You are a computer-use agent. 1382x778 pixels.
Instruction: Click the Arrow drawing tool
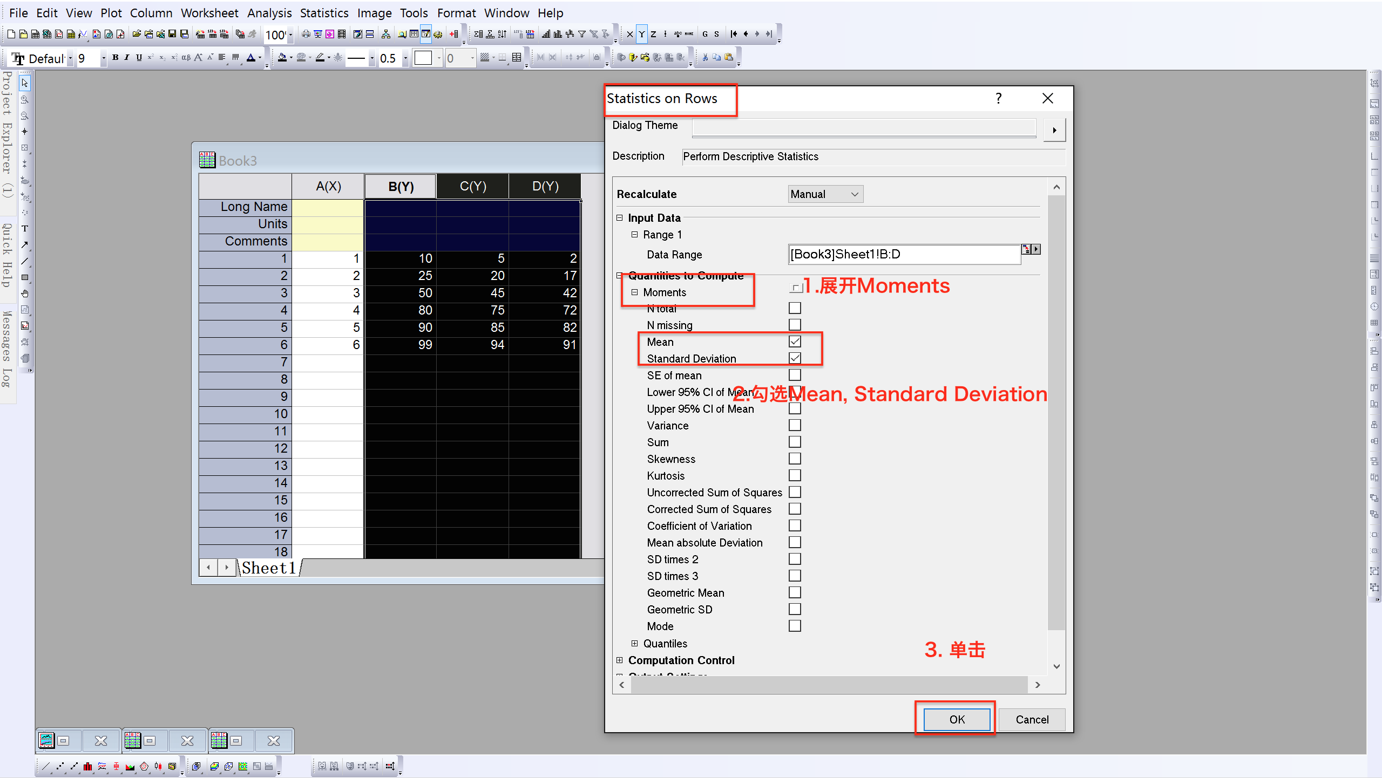[x=25, y=245]
